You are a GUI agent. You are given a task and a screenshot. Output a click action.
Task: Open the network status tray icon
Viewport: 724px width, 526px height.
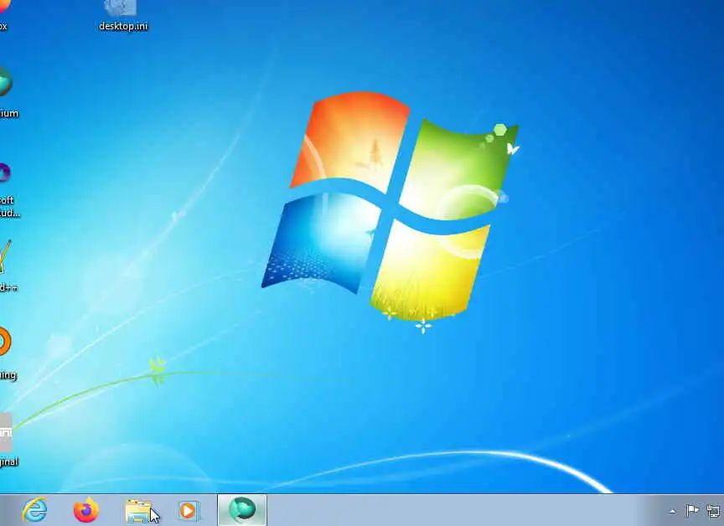tap(713, 510)
